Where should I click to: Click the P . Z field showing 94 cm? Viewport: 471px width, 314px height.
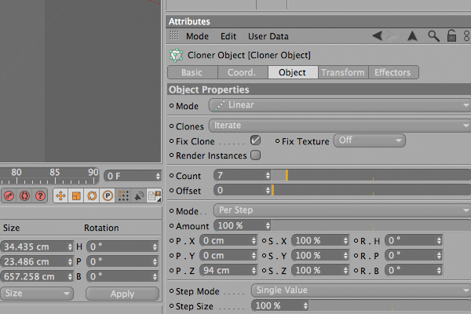(x=228, y=270)
